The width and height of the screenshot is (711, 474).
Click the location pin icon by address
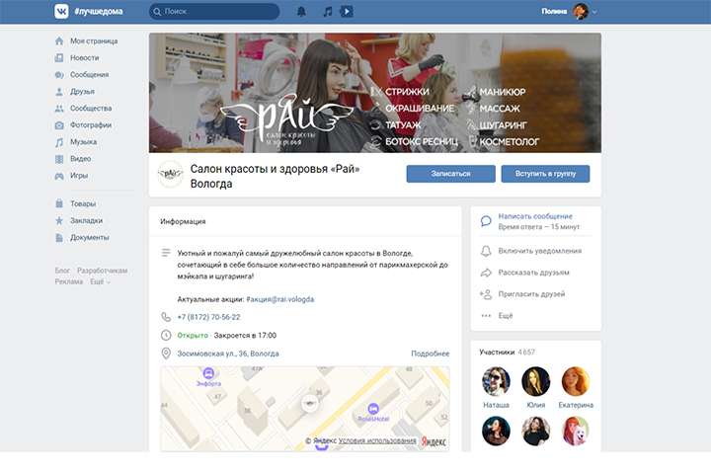[166, 354]
